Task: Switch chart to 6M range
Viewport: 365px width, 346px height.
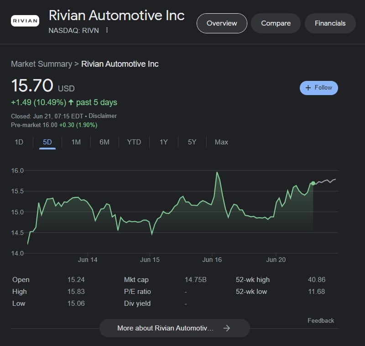Action: pos(104,142)
